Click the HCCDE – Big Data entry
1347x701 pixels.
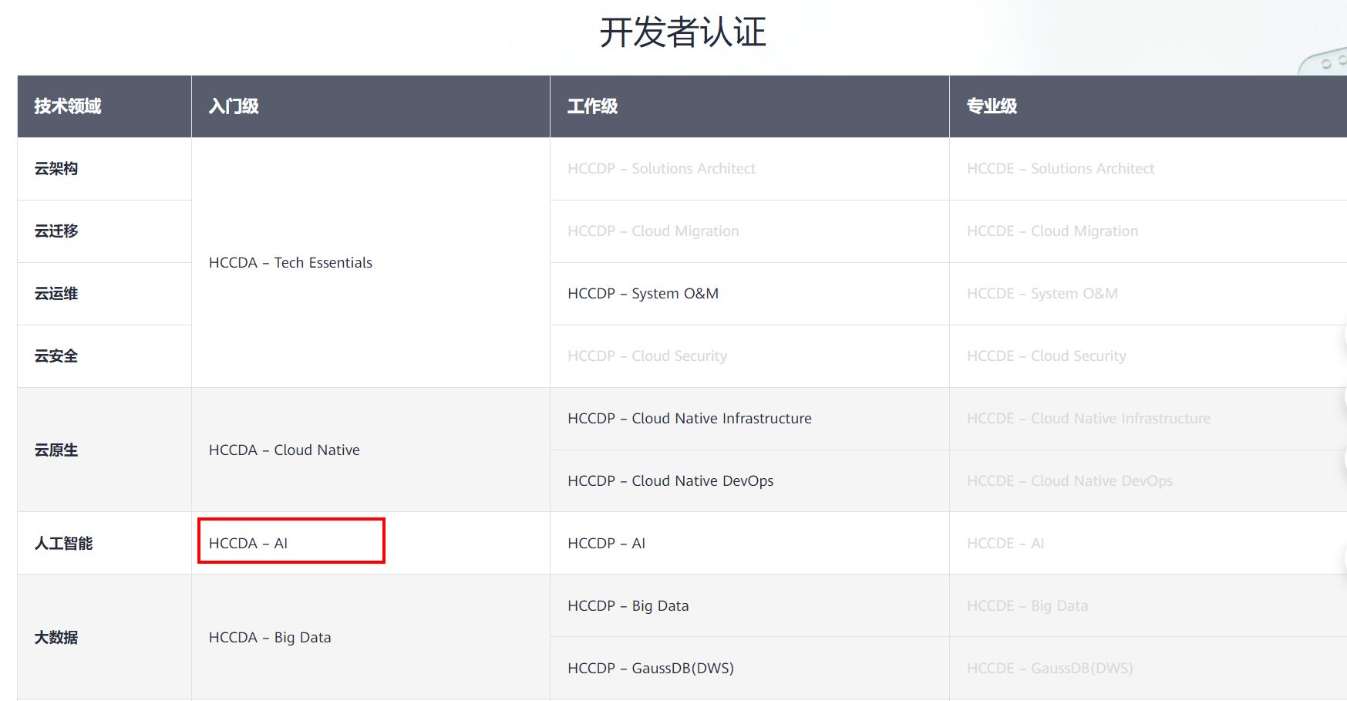click(1028, 606)
